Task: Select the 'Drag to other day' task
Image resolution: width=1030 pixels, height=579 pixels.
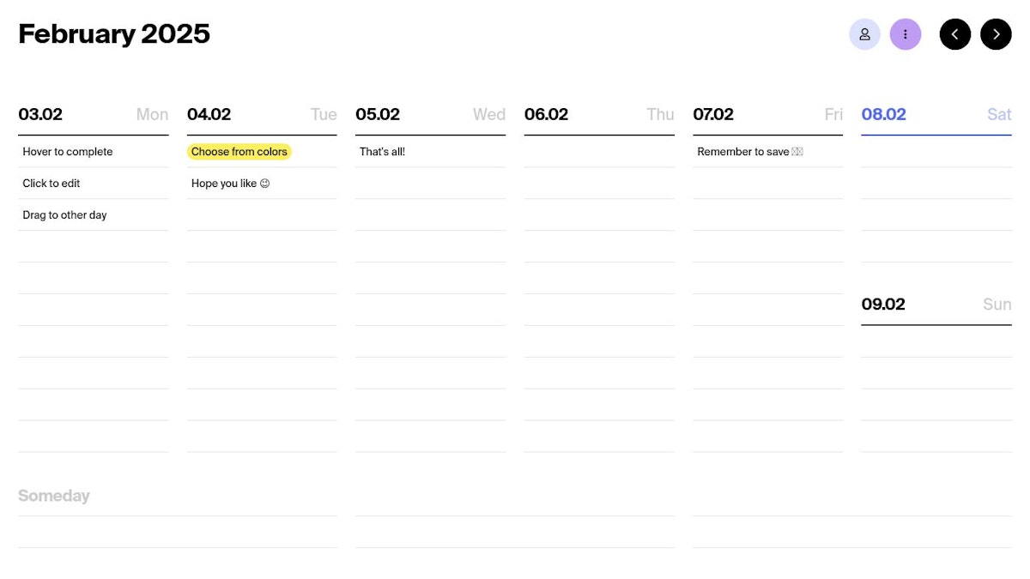Action: click(65, 215)
